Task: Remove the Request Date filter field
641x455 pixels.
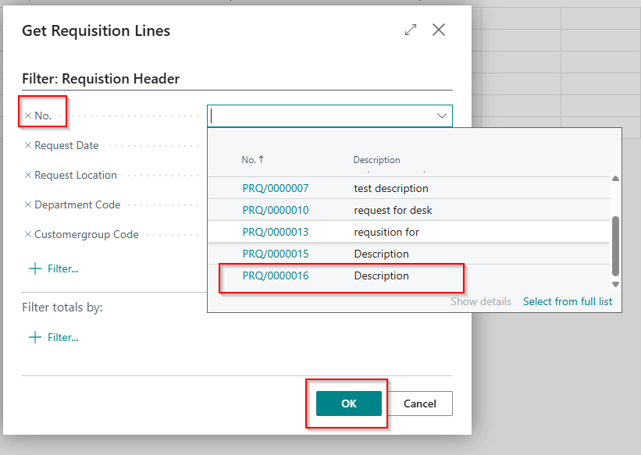Action: point(28,145)
